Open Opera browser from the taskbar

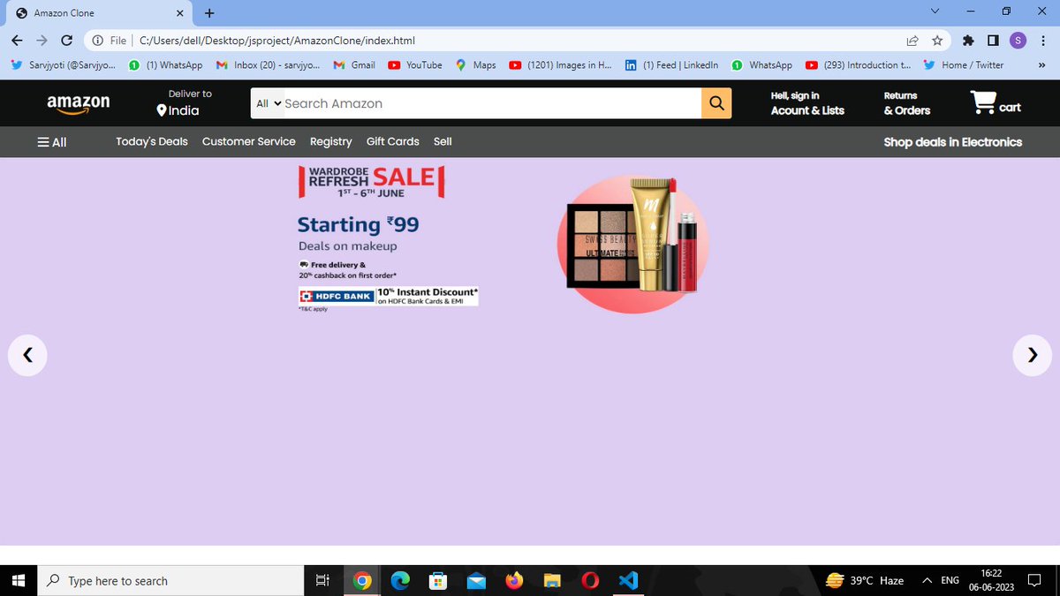pyautogui.click(x=590, y=581)
